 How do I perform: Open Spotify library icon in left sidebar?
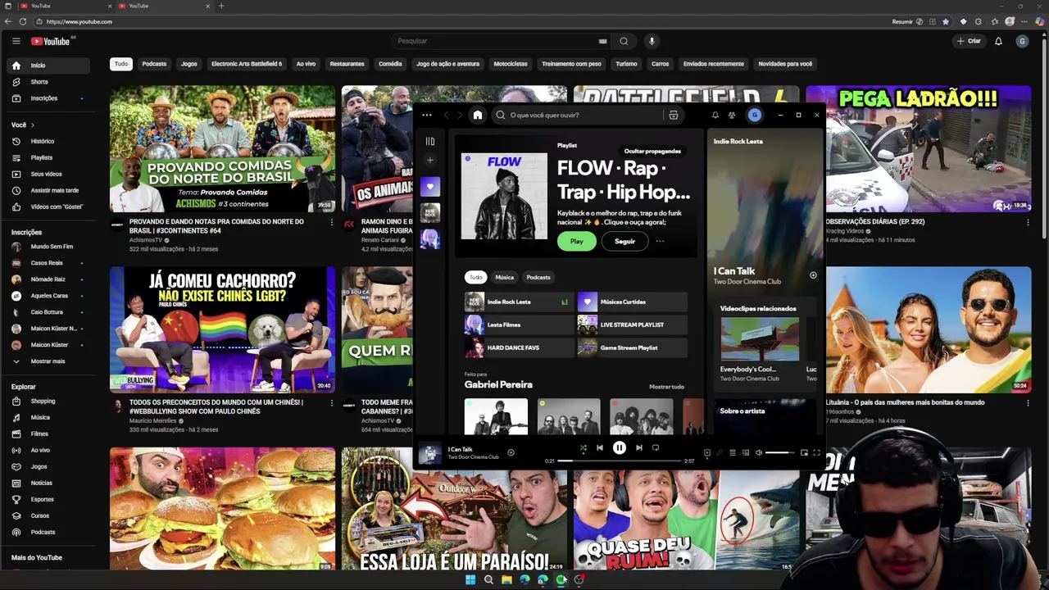pos(430,142)
